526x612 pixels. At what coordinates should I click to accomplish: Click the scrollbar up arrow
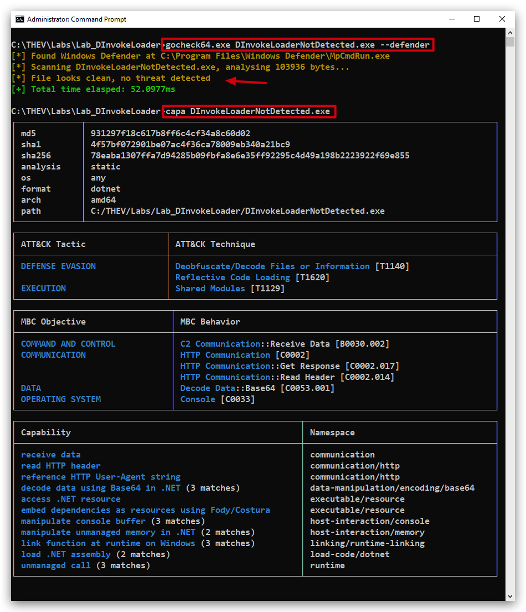(510, 32)
